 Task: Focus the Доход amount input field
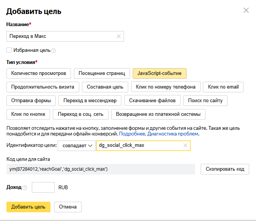click(44, 187)
